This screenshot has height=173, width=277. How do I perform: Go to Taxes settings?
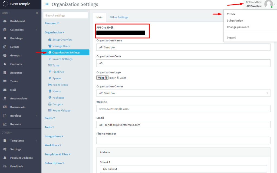(x=54, y=65)
